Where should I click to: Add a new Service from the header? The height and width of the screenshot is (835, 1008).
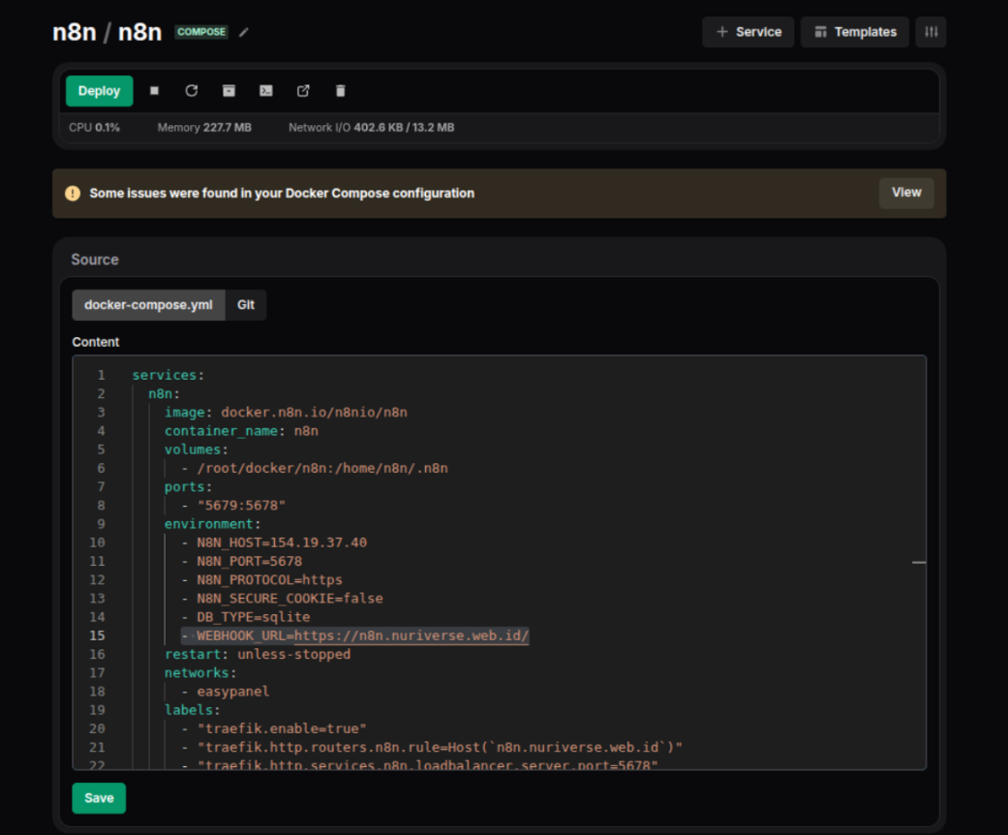pyautogui.click(x=748, y=32)
